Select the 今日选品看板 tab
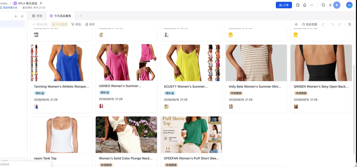 [x=61, y=16]
